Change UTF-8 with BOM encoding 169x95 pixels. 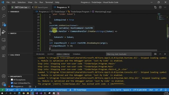click(140, 90)
